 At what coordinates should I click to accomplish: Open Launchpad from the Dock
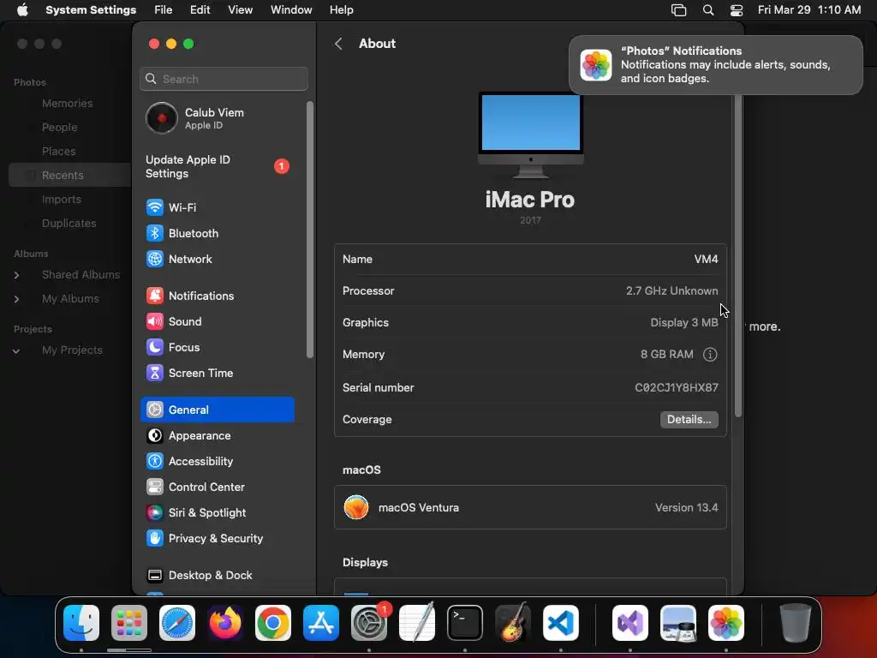(x=129, y=623)
